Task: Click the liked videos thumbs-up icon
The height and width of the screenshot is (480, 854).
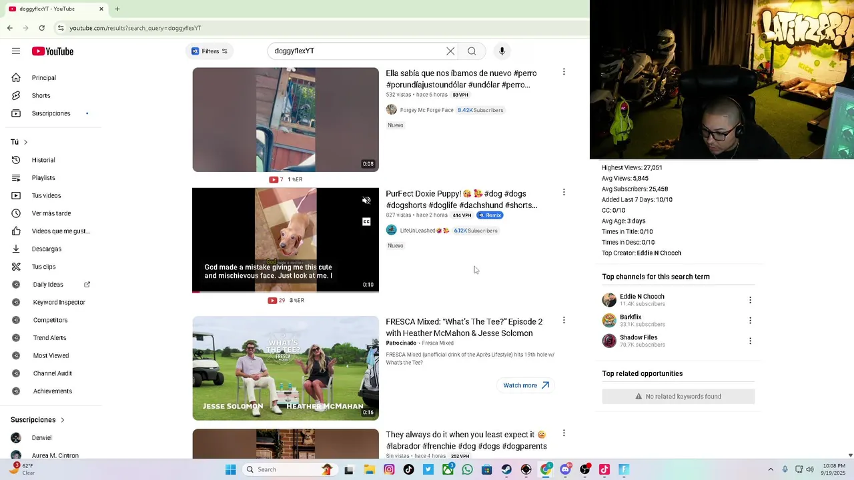Action: [x=16, y=231]
